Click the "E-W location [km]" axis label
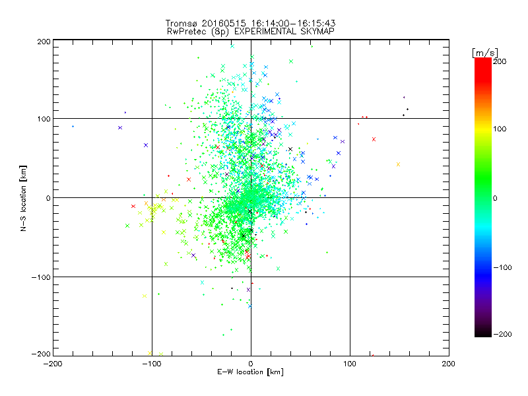The image size is (528, 396). click(x=250, y=372)
